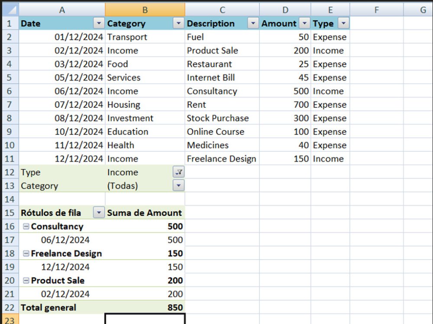433x324 pixels.
Task: Click the pivot date 06/12/2024 in row 17
Action: pyautogui.click(x=62, y=240)
